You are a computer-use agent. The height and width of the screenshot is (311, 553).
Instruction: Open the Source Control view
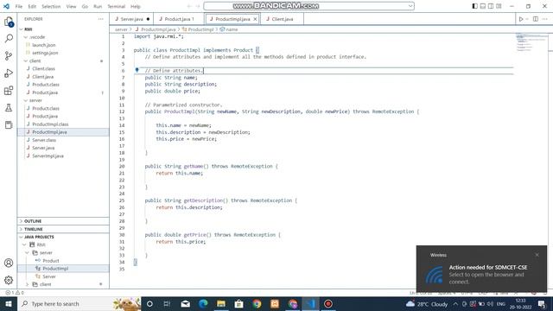9,55
